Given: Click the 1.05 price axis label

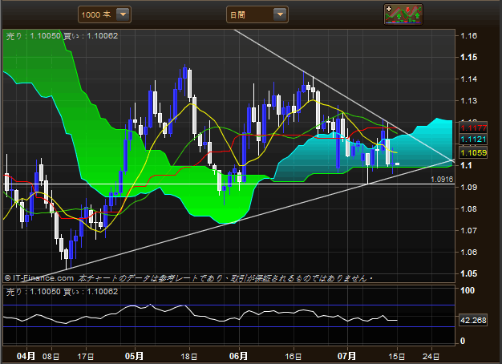Looking at the screenshot, I should (468, 273).
